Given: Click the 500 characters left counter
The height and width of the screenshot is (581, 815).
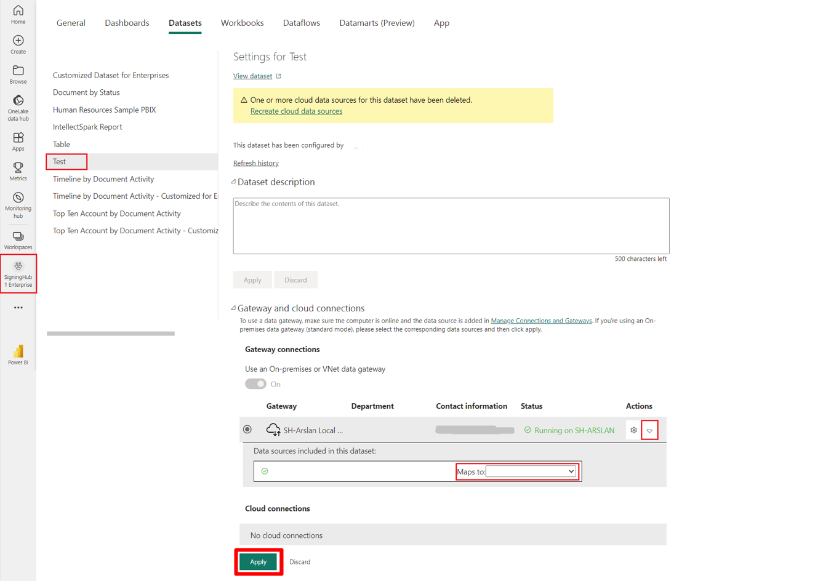Looking at the screenshot, I should 640,259.
